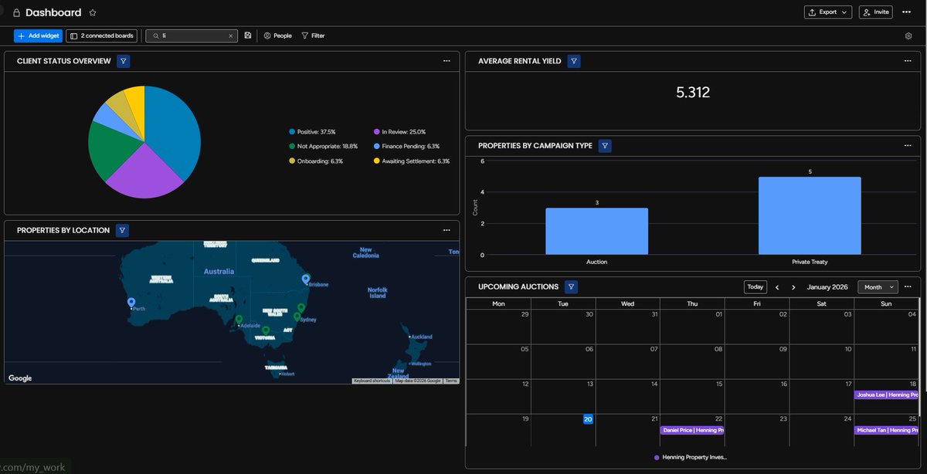The width and height of the screenshot is (927, 474).
Task: Open the People filter in the toolbar
Action: tap(277, 35)
